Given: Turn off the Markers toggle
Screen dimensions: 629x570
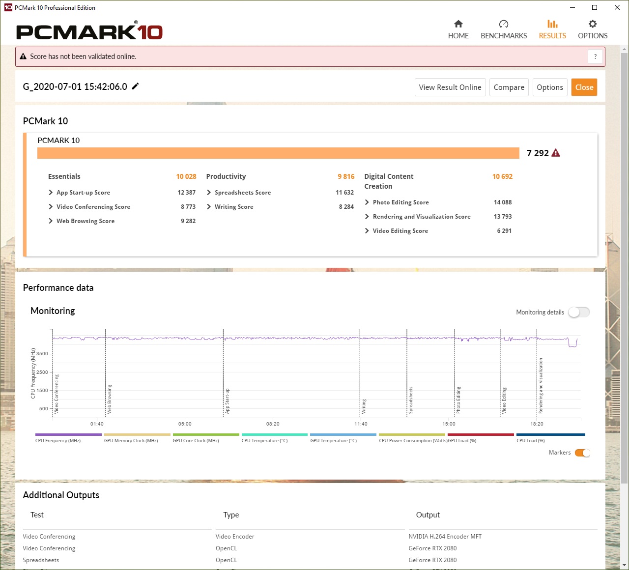Looking at the screenshot, I should coord(582,453).
